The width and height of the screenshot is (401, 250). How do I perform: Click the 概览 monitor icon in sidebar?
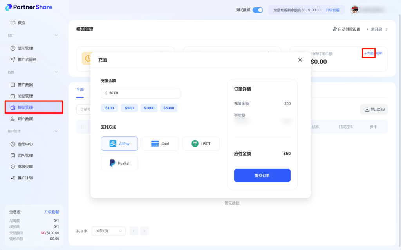coord(13,23)
